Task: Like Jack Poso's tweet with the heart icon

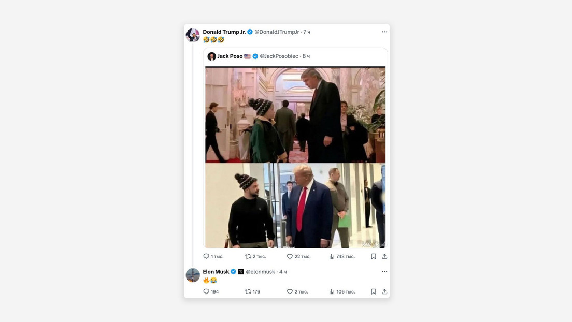Action: pyautogui.click(x=290, y=256)
